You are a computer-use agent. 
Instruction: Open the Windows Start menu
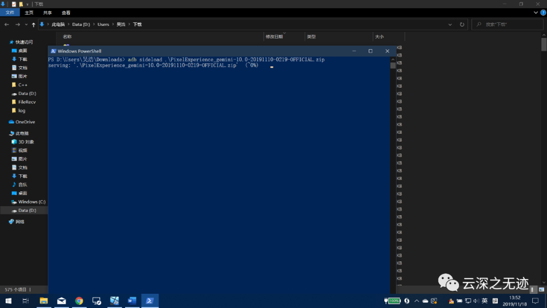click(9, 301)
